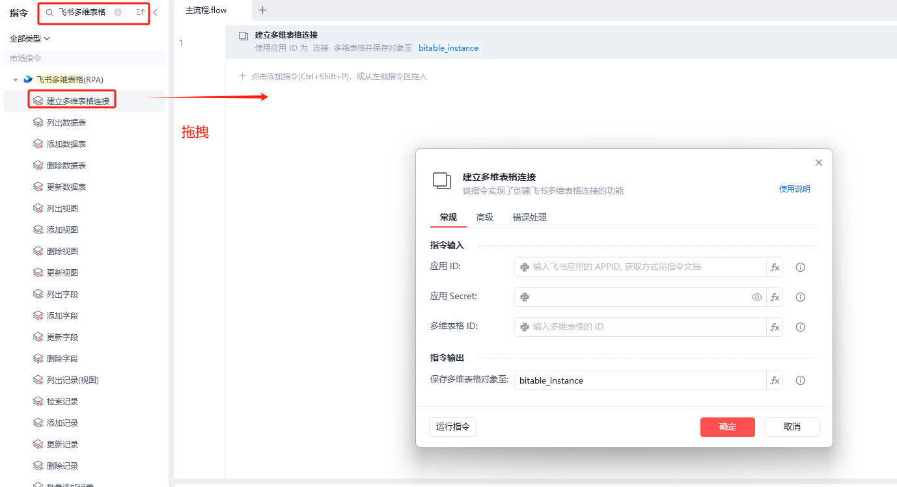
Task: Click the sort icon beside search box
Action: point(141,12)
